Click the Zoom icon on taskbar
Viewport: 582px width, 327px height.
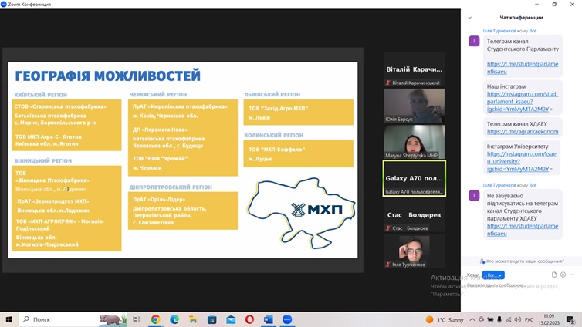click(x=287, y=319)
